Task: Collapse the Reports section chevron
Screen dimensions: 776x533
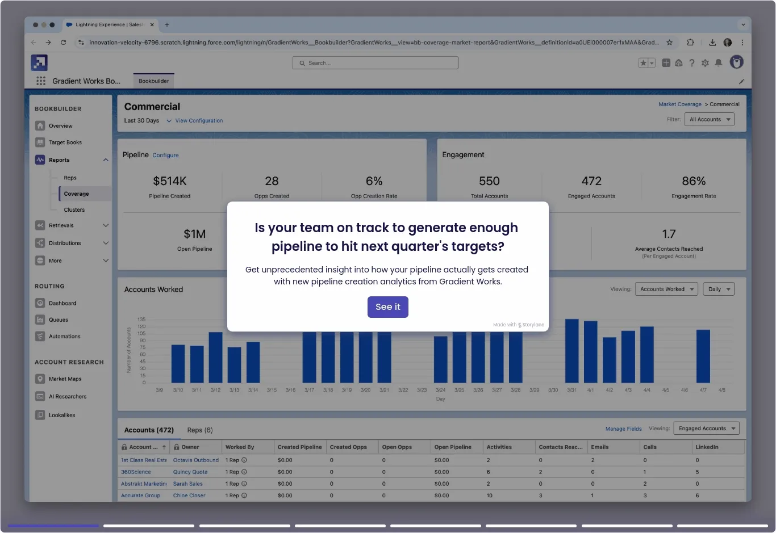Action: click(x=106, y=160)
